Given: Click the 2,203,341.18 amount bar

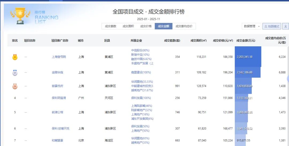Looking at the screenshot, I should point(248,57).
